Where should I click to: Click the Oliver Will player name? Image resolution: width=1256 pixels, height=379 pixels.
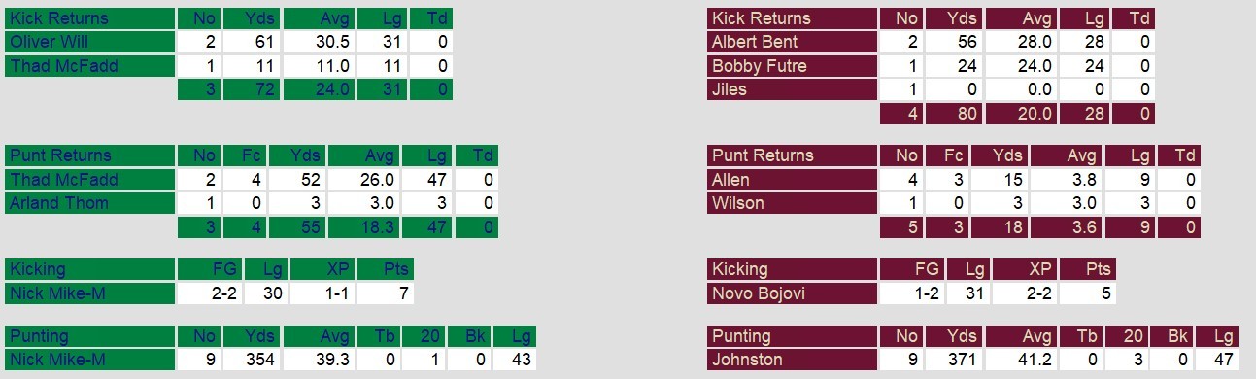click(50, 42)
